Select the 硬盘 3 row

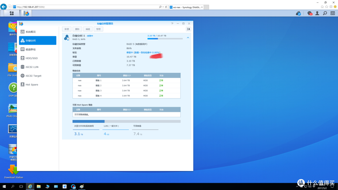coord(126,91)
